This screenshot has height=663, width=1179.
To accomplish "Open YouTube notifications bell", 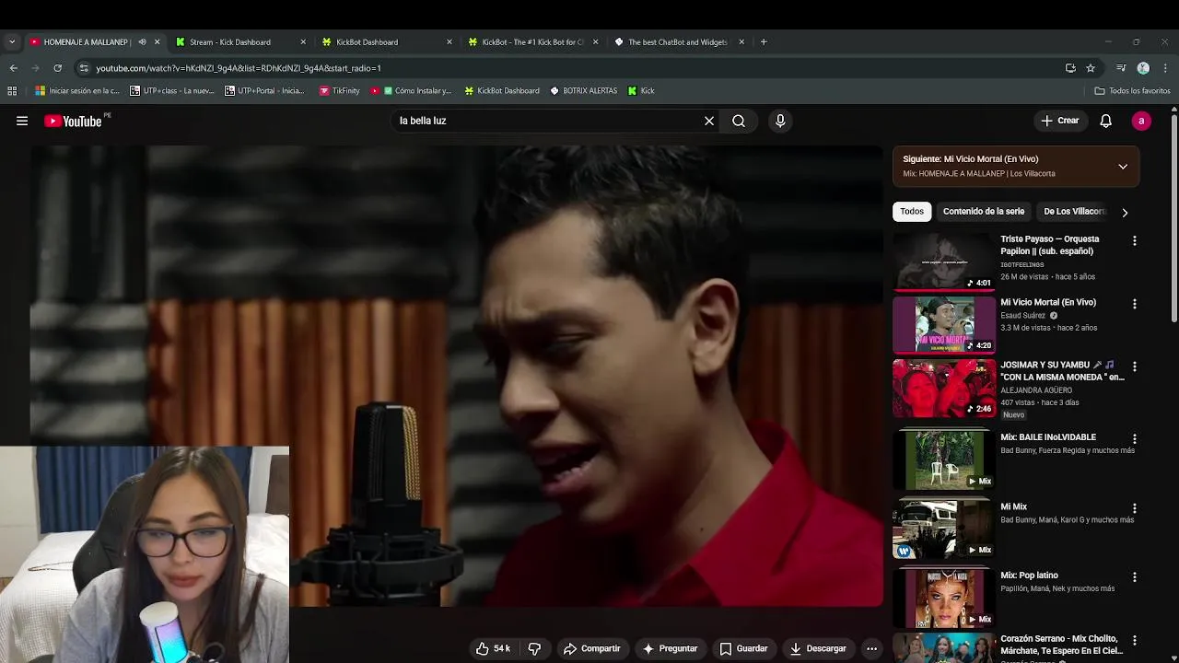I will pyautogui.click(x=1106, y=121).
